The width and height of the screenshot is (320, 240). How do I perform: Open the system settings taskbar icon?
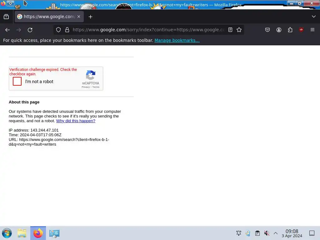54,233
